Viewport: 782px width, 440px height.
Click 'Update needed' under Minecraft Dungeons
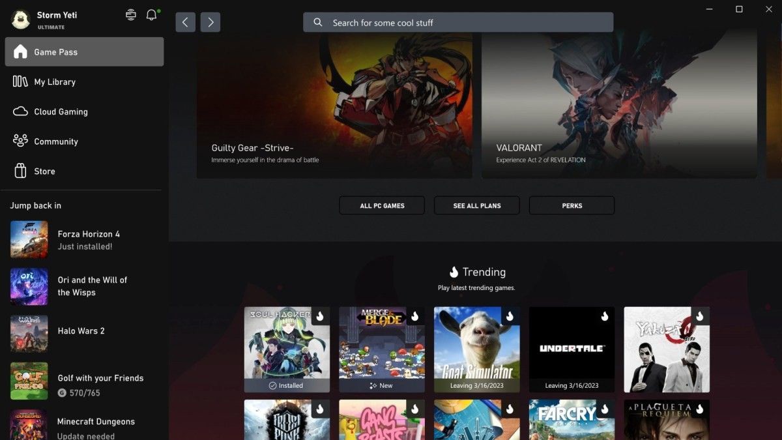(86, 436)
